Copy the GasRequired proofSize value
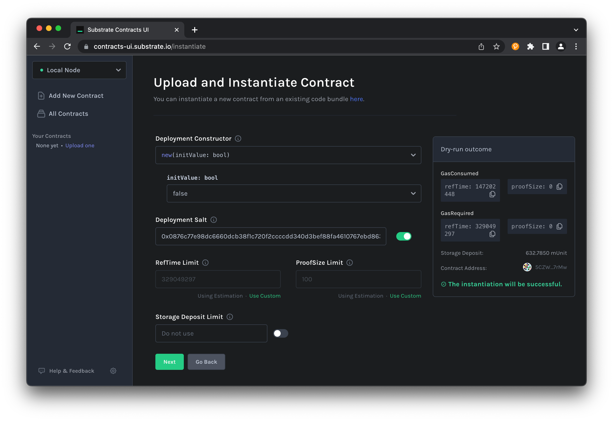613x421 pixels. point(559,226)
